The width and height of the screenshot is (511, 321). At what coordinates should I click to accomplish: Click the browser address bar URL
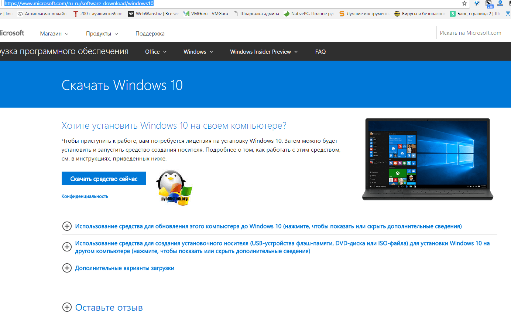[79, 3]
